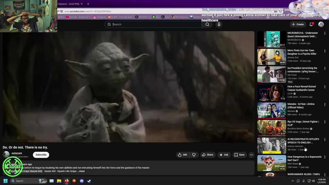The height and width of the screenshot is (185, 329).
Task: Click the tray microphone icon
Action: [x=304, y=181]
